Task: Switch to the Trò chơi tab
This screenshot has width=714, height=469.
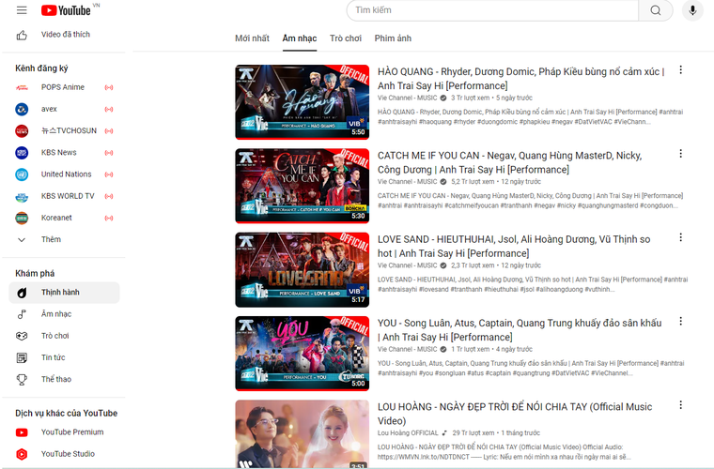Action: pyautogui.click(x=346, y=38)
